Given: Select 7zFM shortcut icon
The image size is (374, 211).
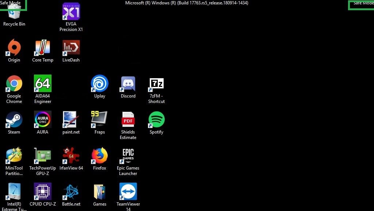Looking at the screenshot, I should [156, 84].
